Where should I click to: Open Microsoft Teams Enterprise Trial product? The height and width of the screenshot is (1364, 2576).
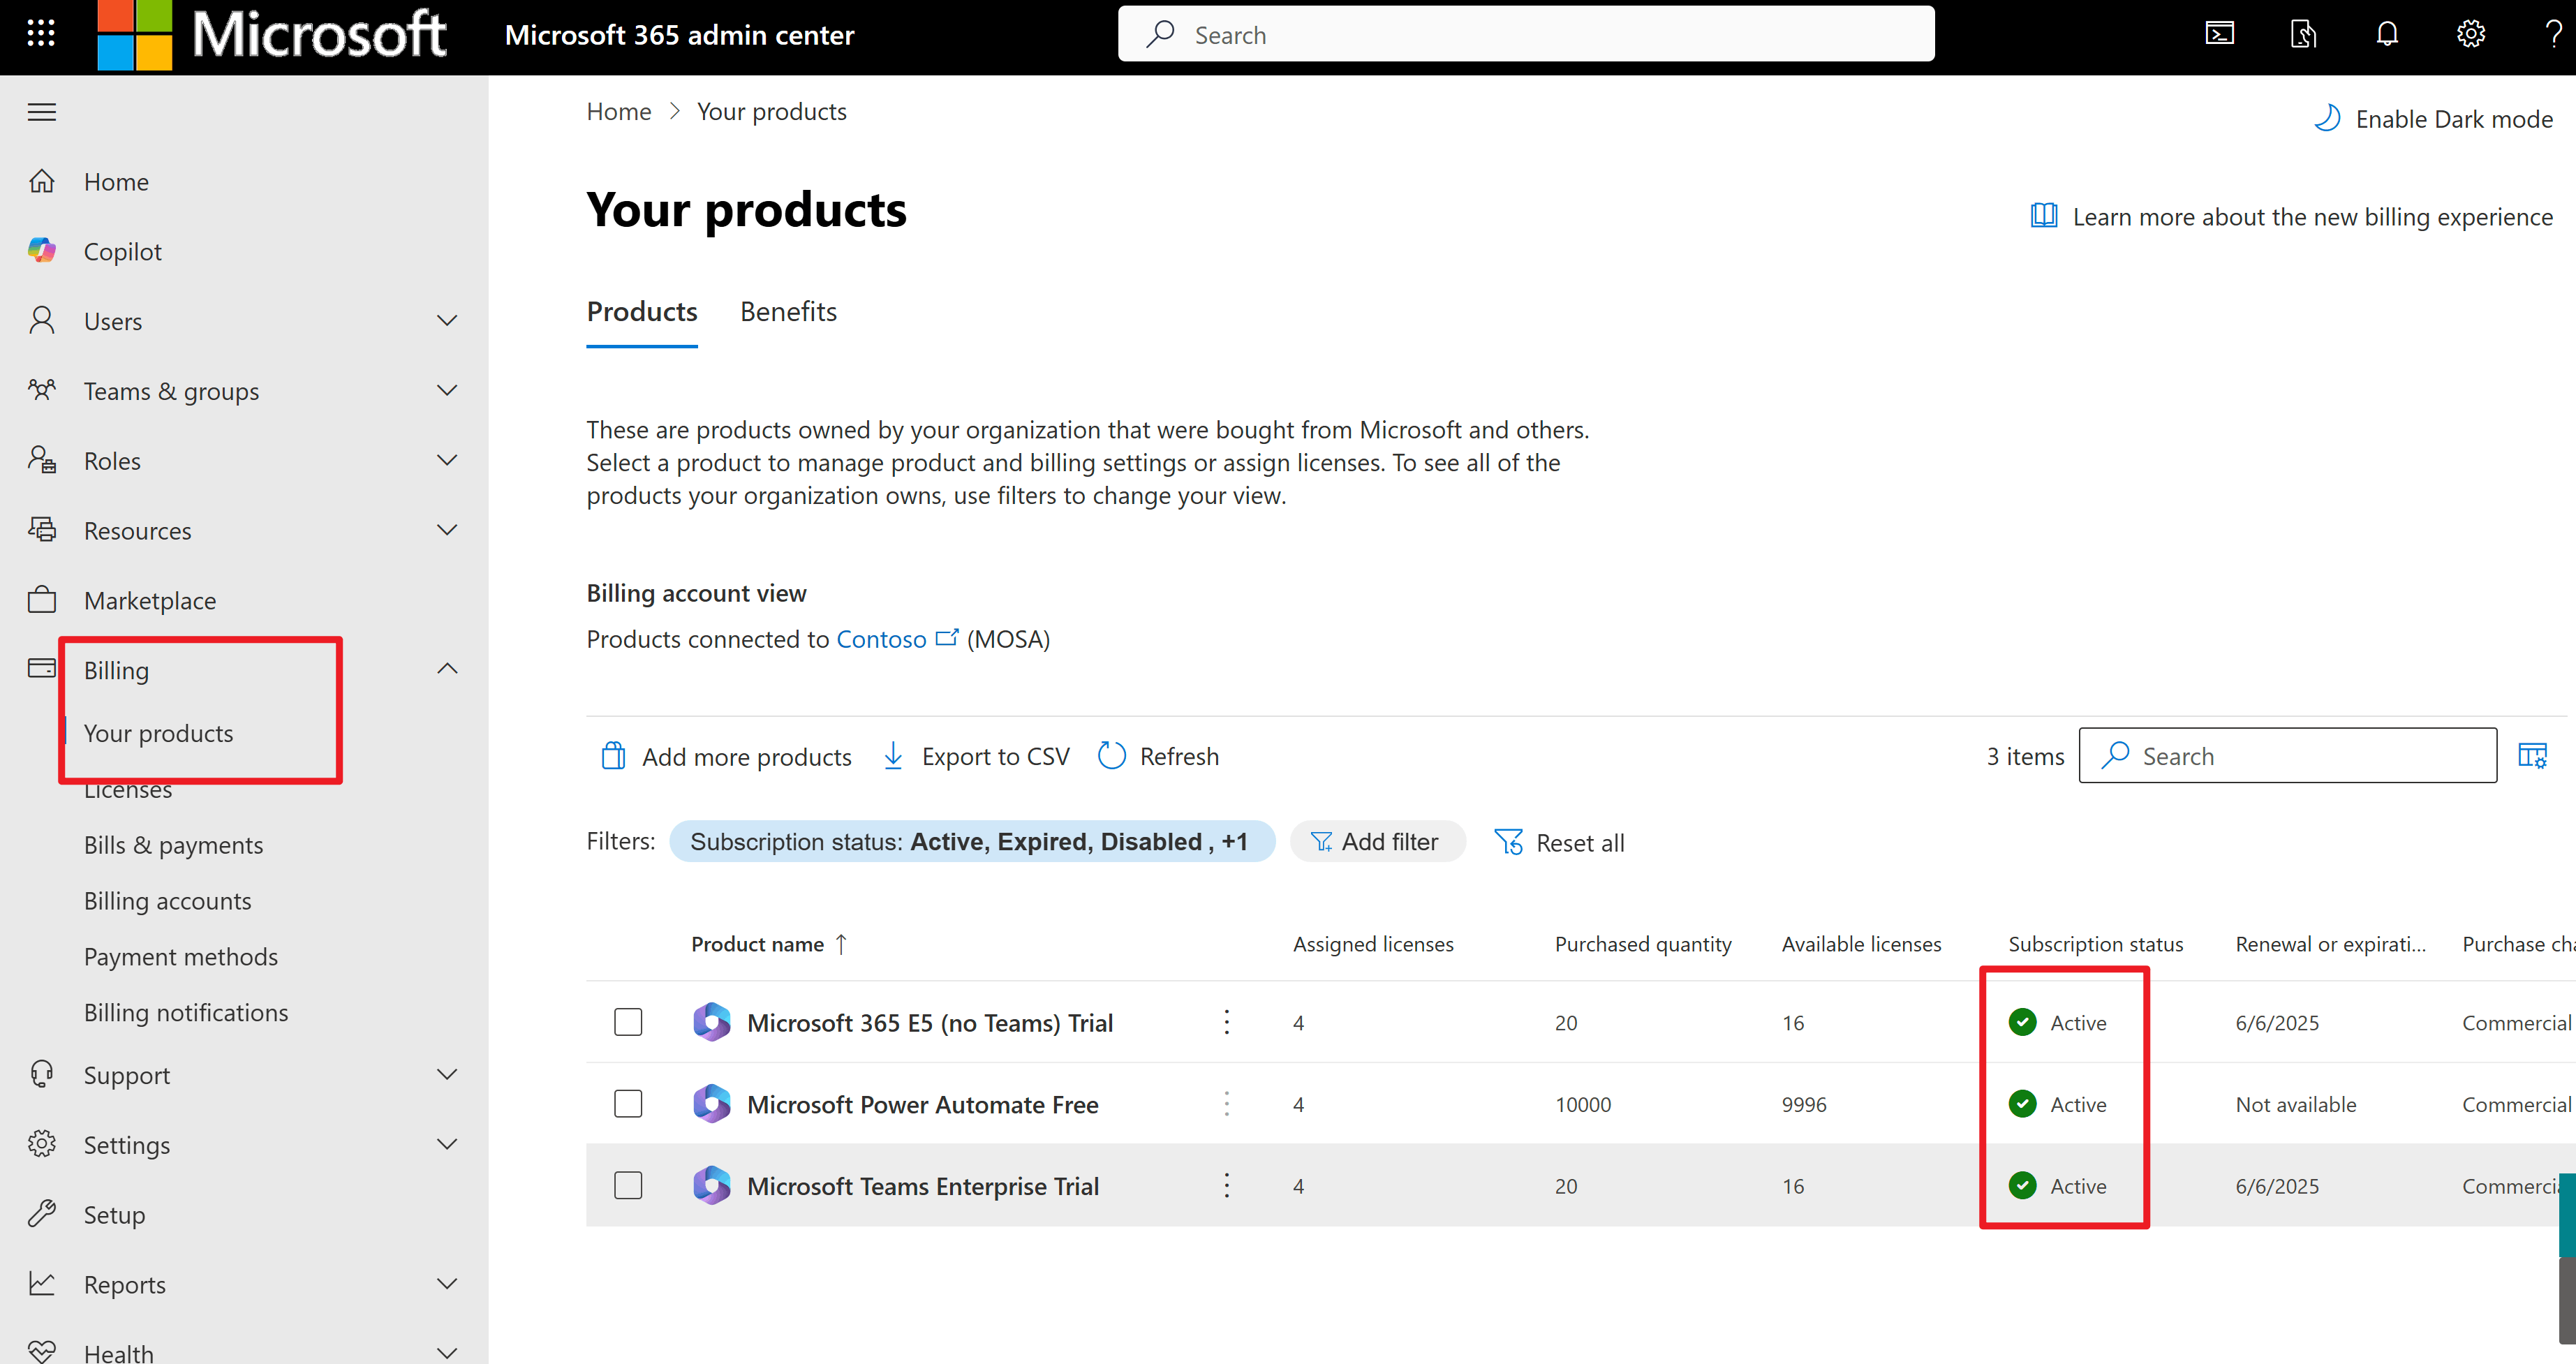pos(922,1186)
